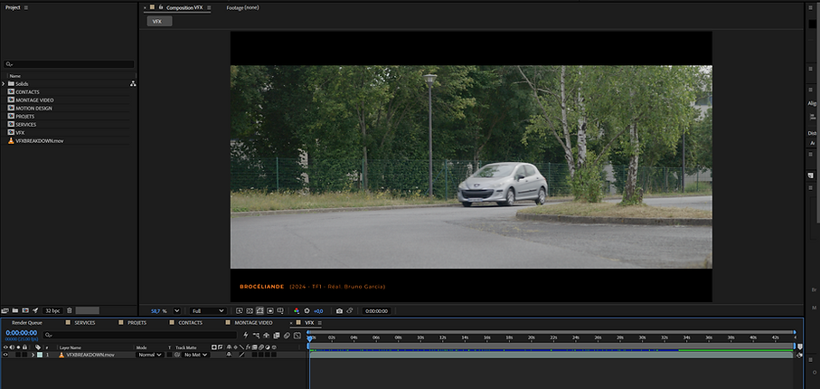Screen dimensions: 820x389
Task: Lock the VFXBREAKDOWN.mov layer
Action: pyautogui.click(x=24, y=355)
